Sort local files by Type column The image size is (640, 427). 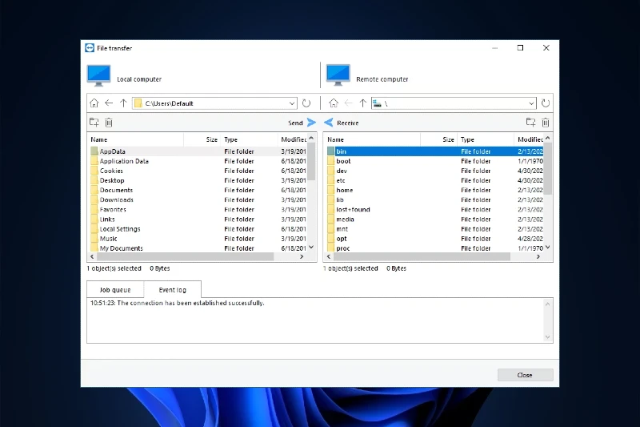point(249,139)
